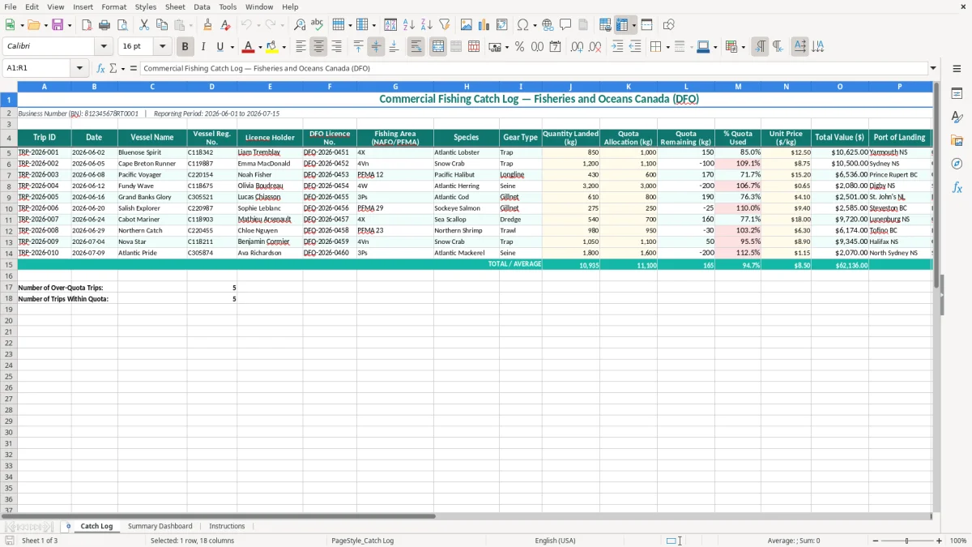
Task: Adjust the zoom slider in status bar
Action: [x=907, y=541]
